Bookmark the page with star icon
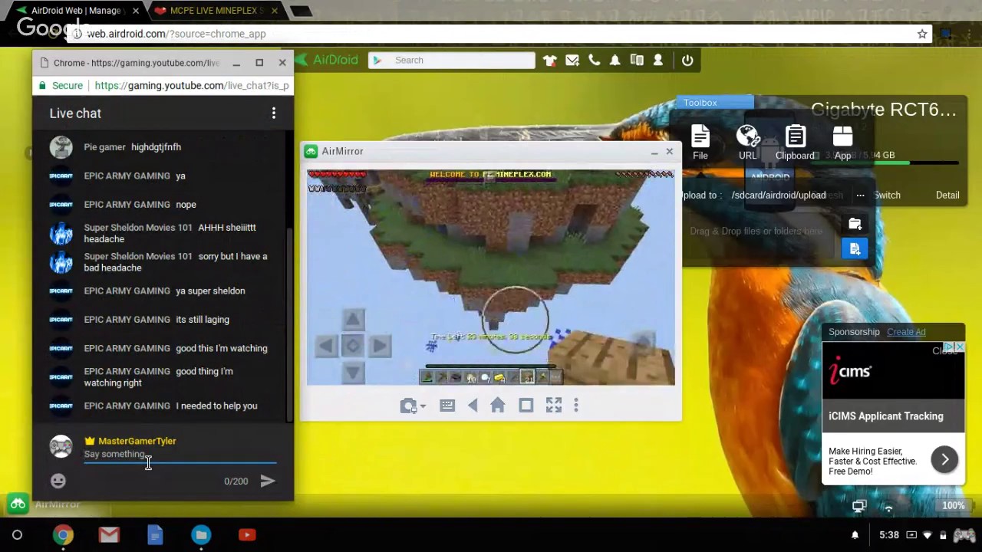Viewport: 982px width, 552px height. (922, 34)
